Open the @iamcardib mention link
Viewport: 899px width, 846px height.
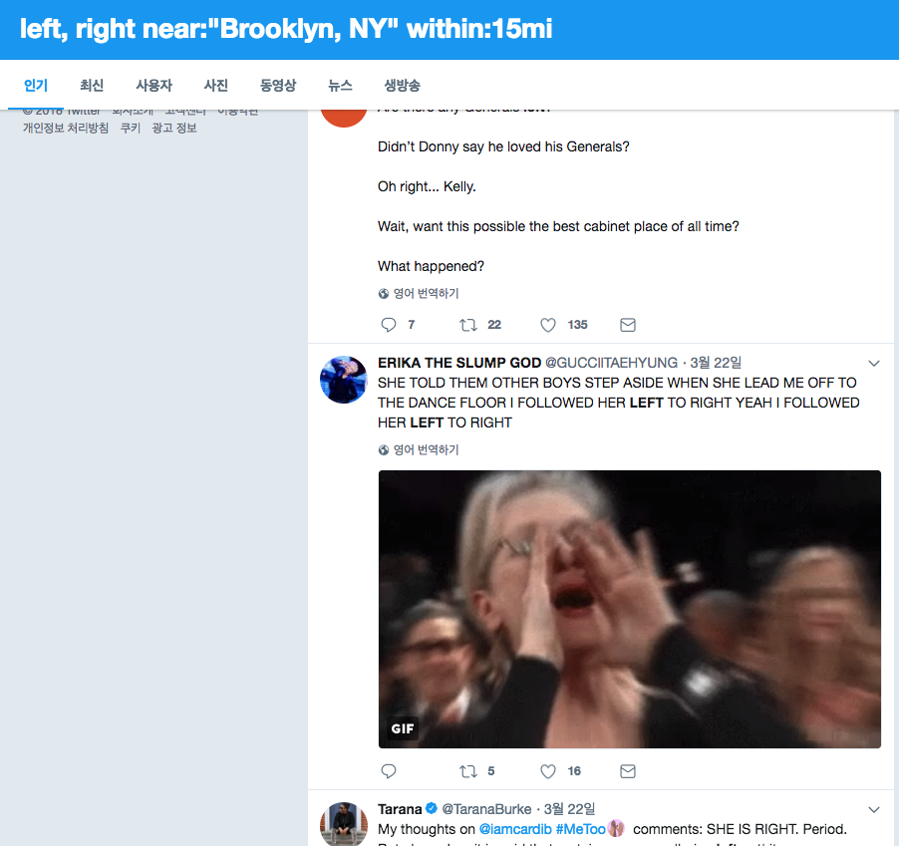click(514, 829)
